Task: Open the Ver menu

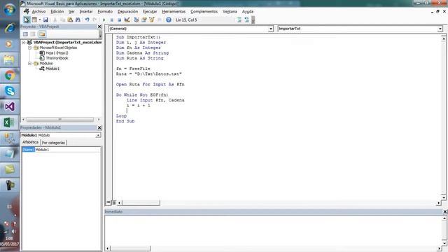Action: tap(71, 11)
